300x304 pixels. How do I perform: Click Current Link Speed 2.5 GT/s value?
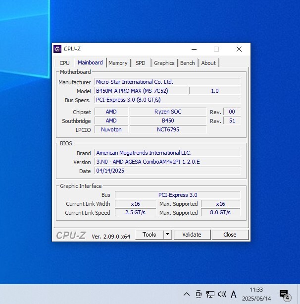point(135,212)
